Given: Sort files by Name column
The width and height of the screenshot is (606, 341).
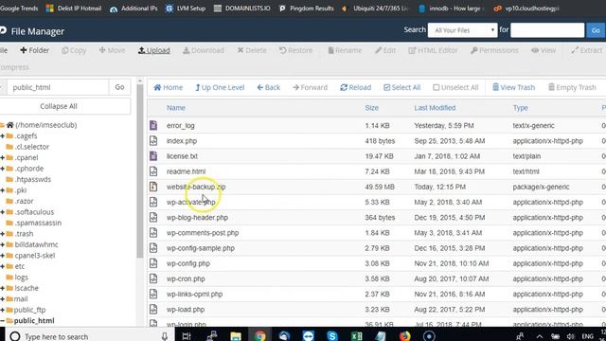Looking at the screenshot, I should click(176, 108).
